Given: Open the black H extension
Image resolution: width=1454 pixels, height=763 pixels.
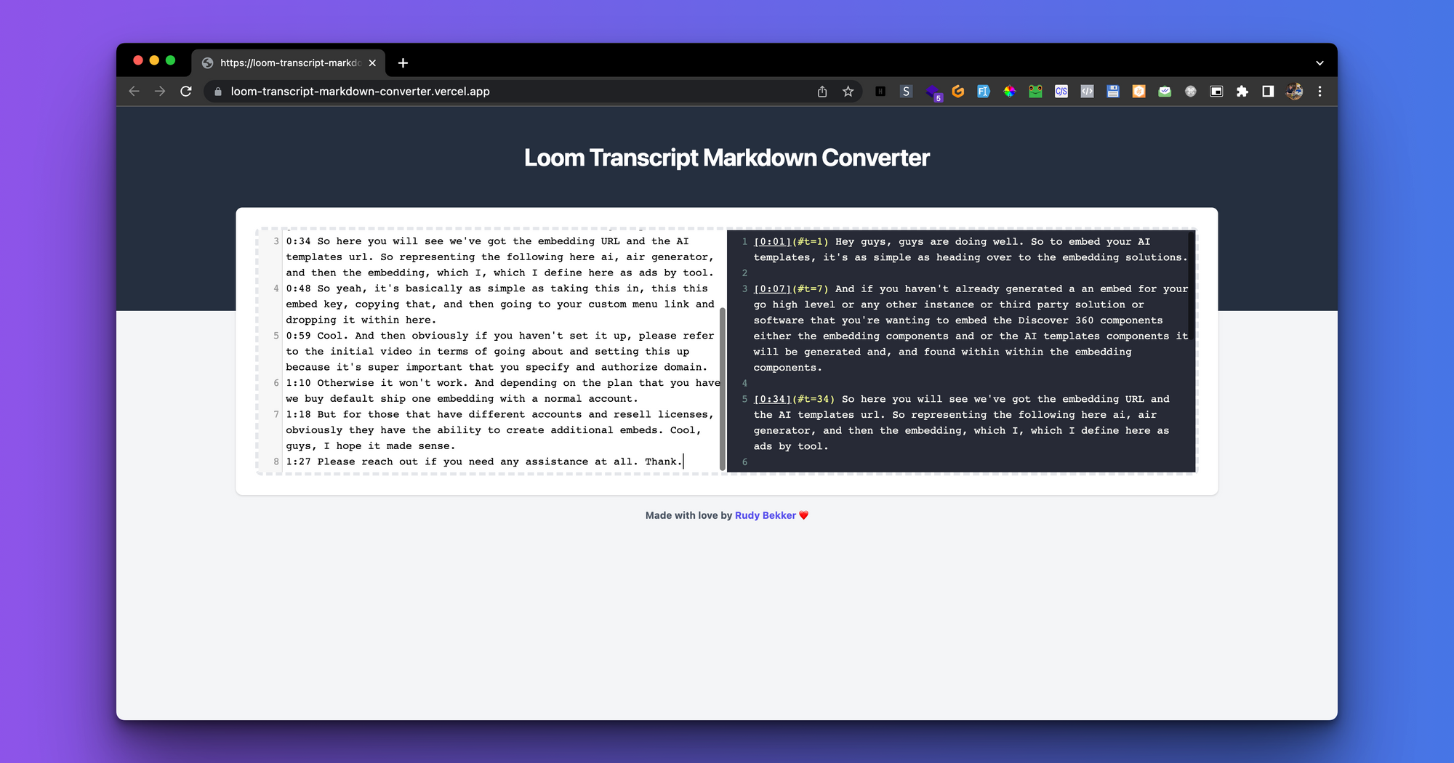Looking at the screenshot, I should [880, 92].
